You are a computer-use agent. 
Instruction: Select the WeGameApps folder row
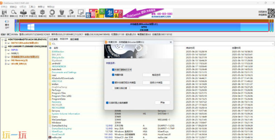click(59, 120)
